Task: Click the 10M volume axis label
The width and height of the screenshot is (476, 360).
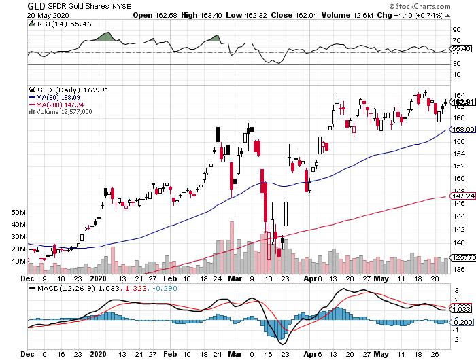Action: click(18, 262)
